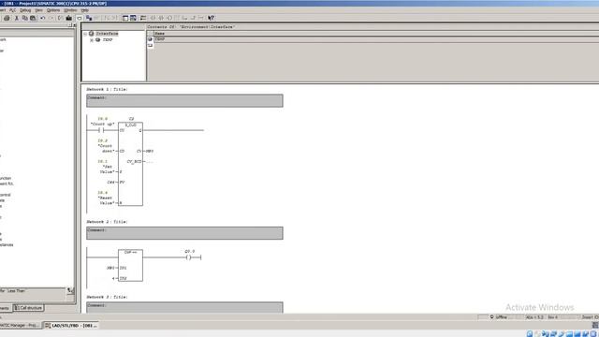599x337 pixels.
Task: Click the Network 1 comment field
Action: click(184, 101)
